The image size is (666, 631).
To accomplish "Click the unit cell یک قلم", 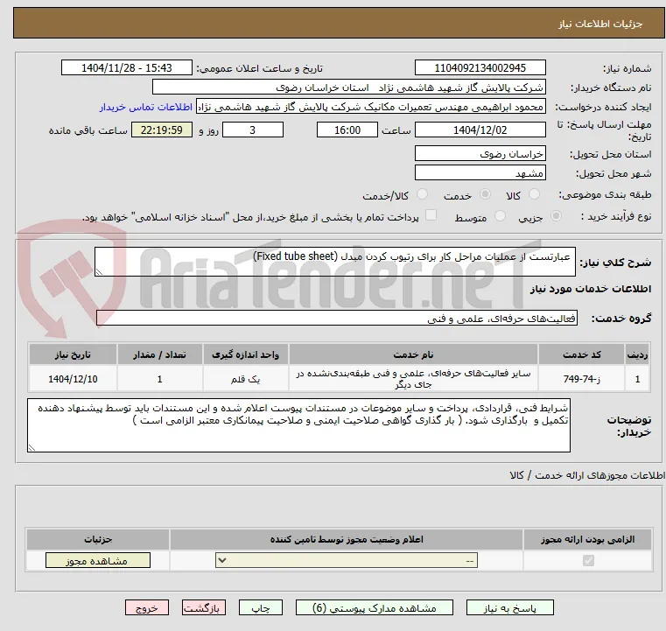I will (245, 379).
